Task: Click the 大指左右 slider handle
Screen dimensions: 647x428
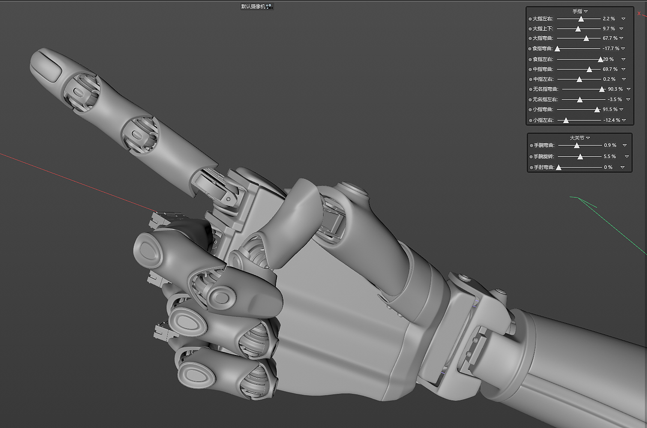Action: pos(581,19)
